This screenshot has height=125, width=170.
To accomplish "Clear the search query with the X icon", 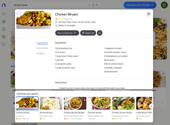I will pos(89,5).
